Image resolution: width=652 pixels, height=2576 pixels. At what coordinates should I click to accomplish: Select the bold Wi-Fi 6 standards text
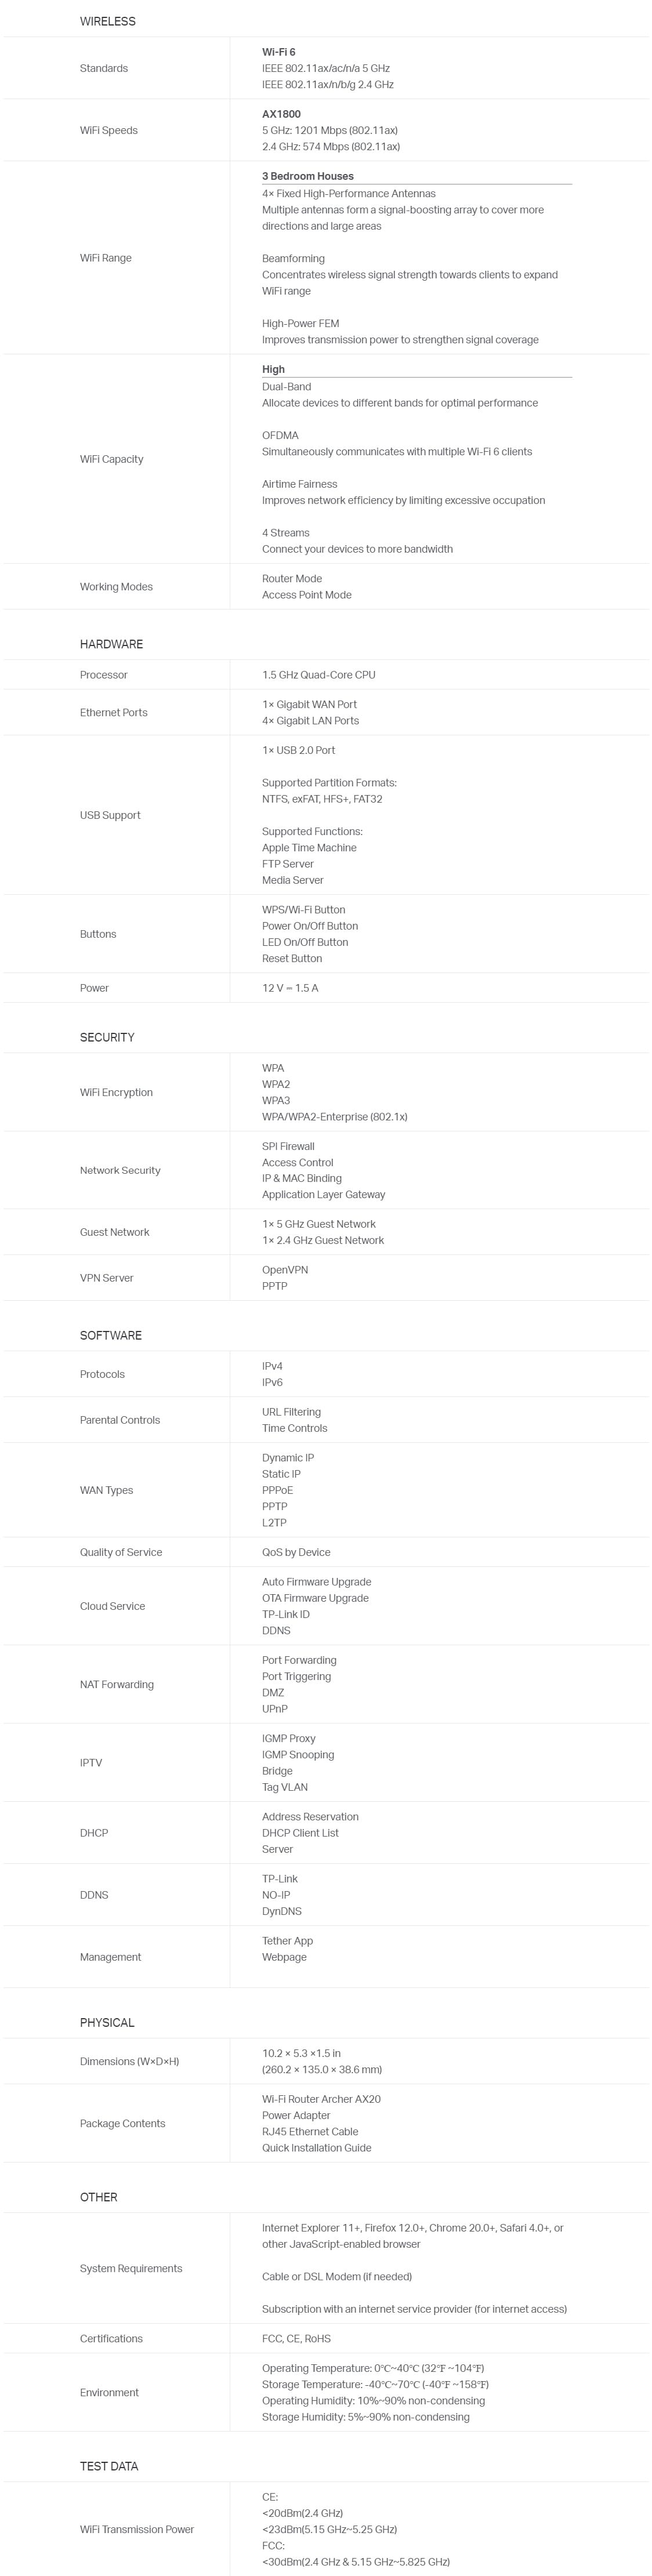click(x=279, y=52)
